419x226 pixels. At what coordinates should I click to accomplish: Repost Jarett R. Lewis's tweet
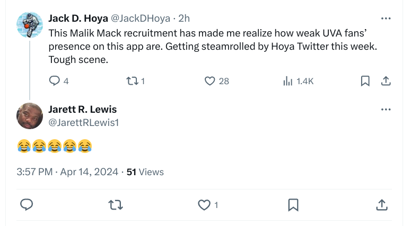coord(113,205)
